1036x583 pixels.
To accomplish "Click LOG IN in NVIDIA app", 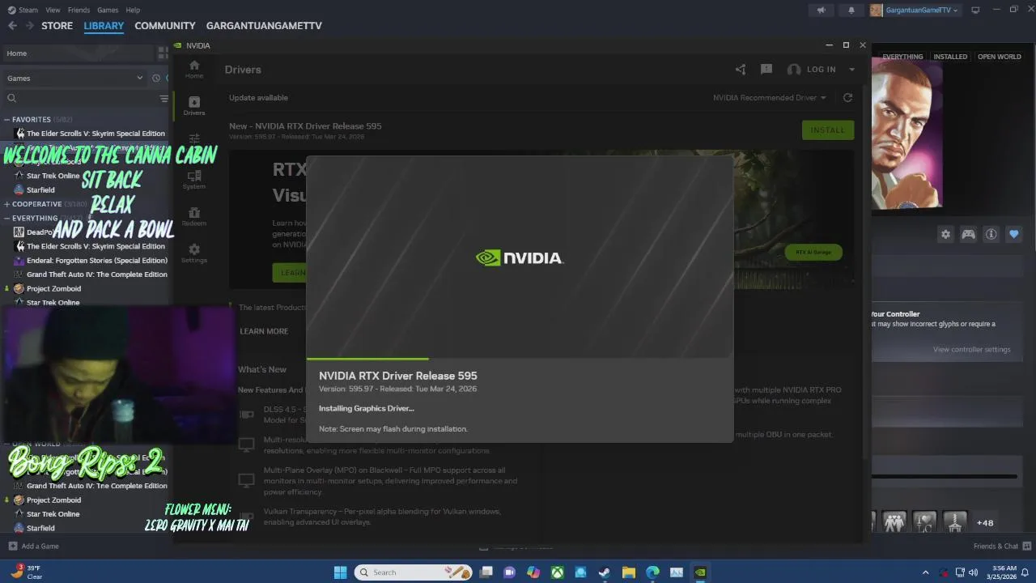I will pos(821,70).
